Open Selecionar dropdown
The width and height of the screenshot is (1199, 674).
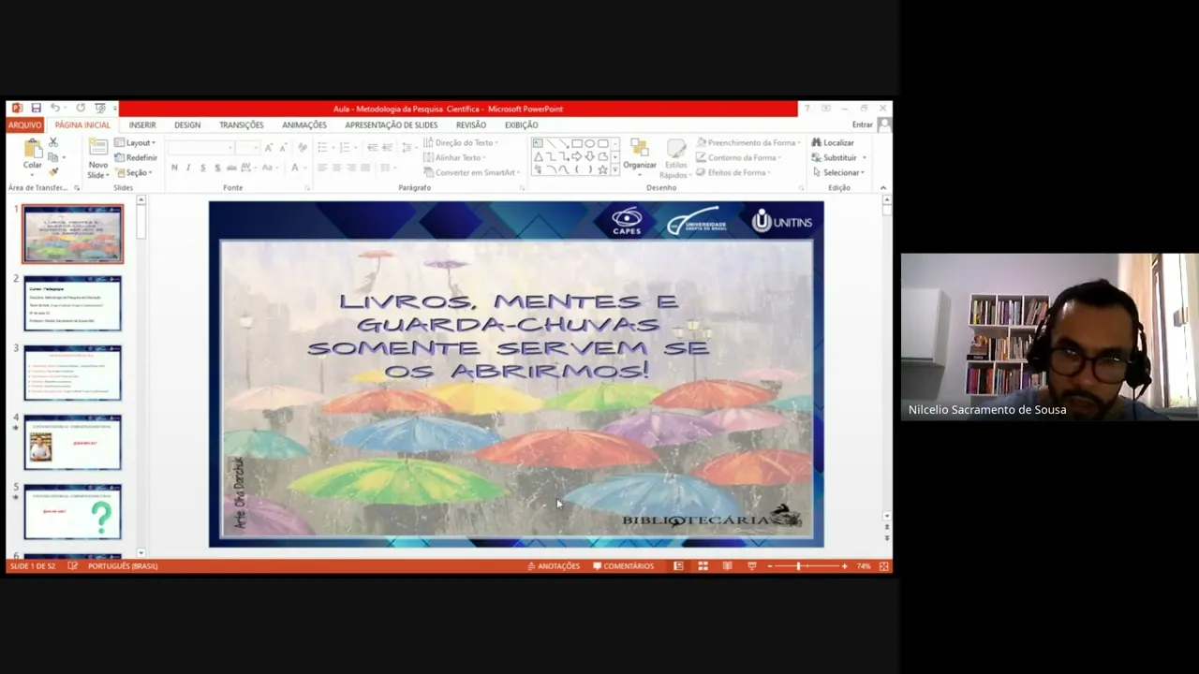[838, 172]
